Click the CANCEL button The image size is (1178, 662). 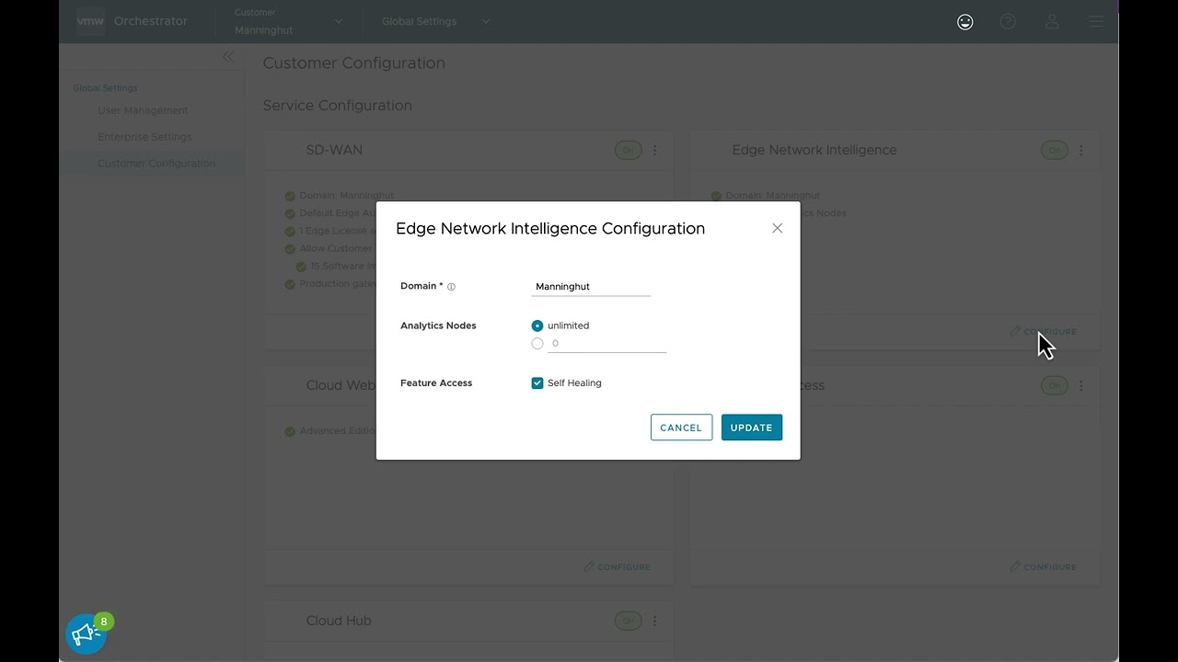coord(681,427)
